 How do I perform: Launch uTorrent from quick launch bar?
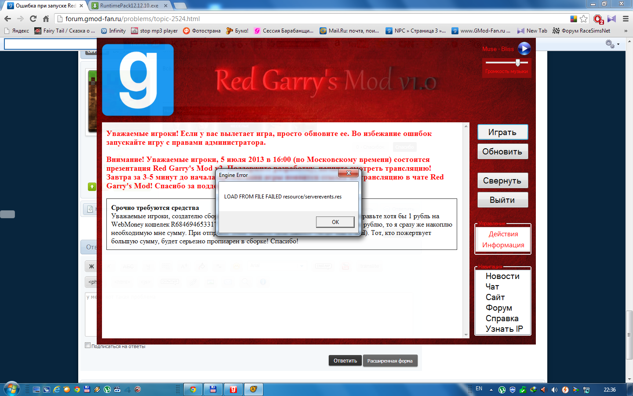(x=107, y=389)
